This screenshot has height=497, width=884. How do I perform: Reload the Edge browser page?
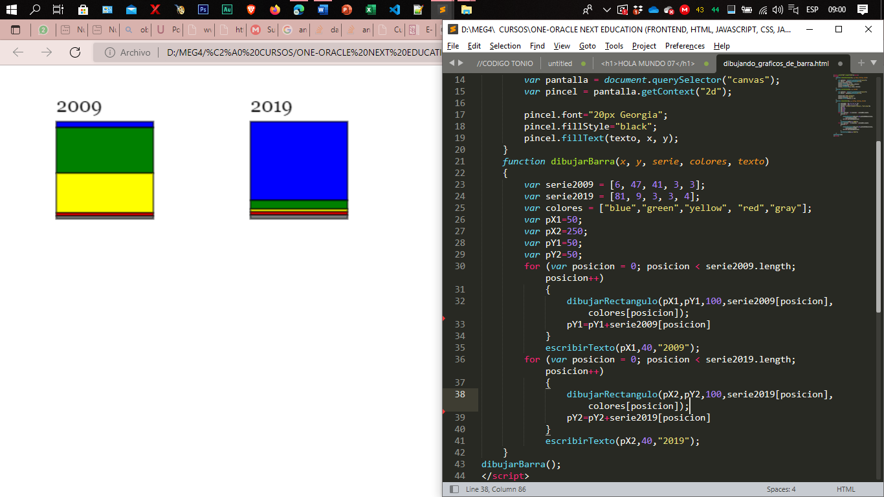pos(75,52)
